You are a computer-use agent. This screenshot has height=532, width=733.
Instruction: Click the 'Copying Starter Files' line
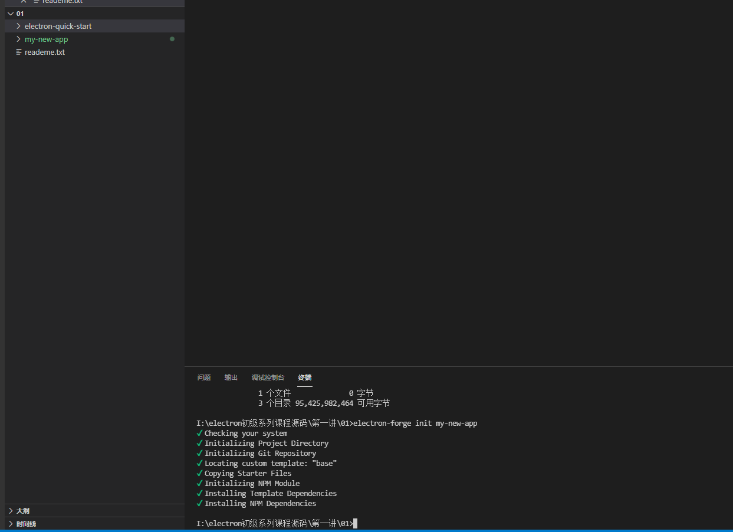point(248,473)
